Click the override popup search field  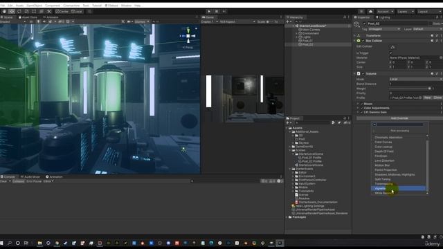(398, 124)
